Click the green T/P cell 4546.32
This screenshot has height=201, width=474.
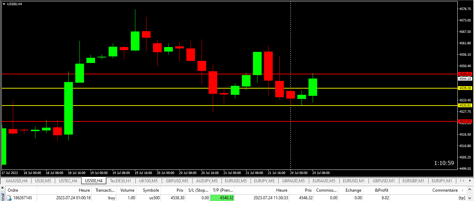[222, 198]
